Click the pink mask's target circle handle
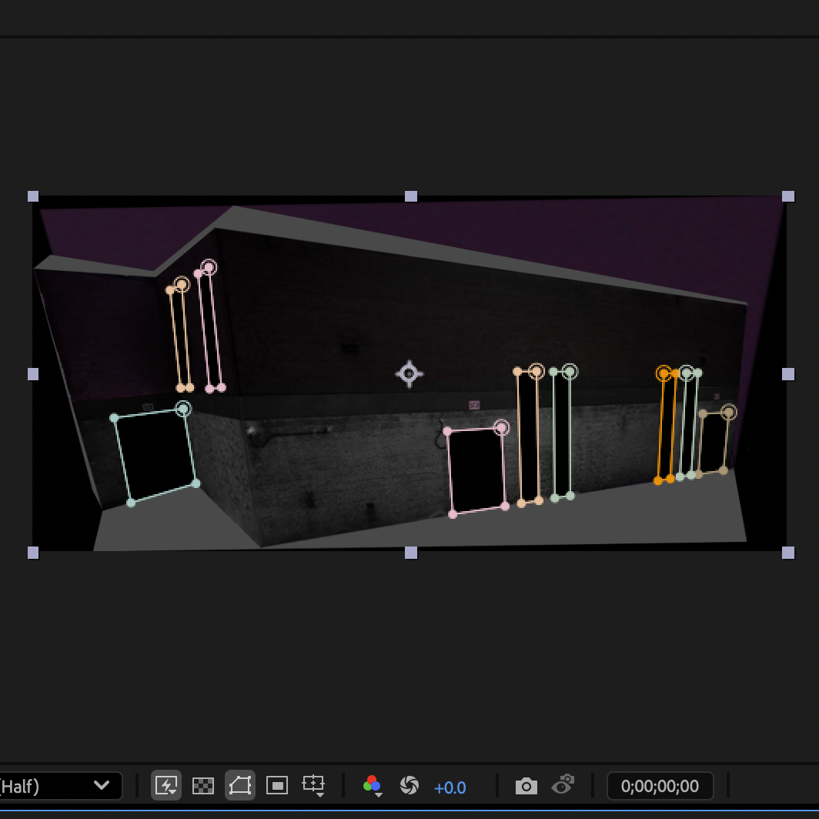This screenshot has height=819, width=819. (x=503, y=426)
